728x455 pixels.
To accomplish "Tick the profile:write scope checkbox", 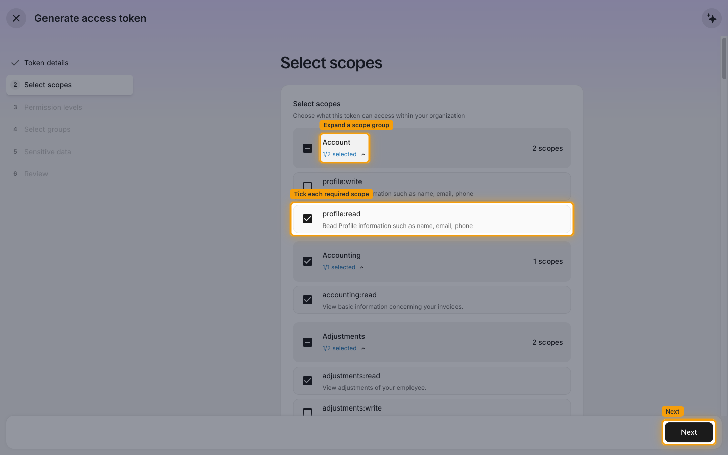I will [307, 186].
